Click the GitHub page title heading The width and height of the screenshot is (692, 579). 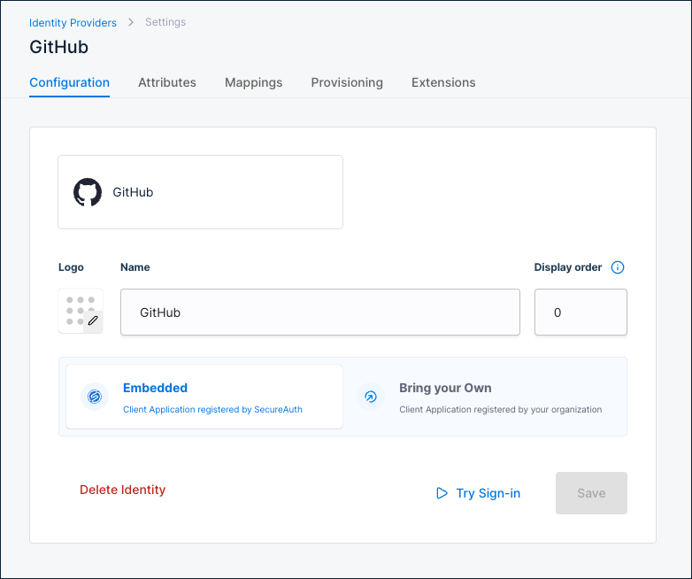pos(58,47)
